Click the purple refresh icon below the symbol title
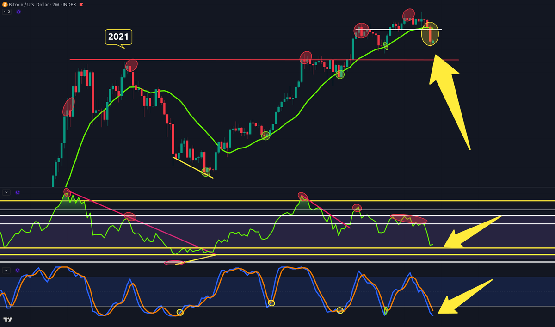Viewport: 555px width, 327px height. tap(18, 12)
